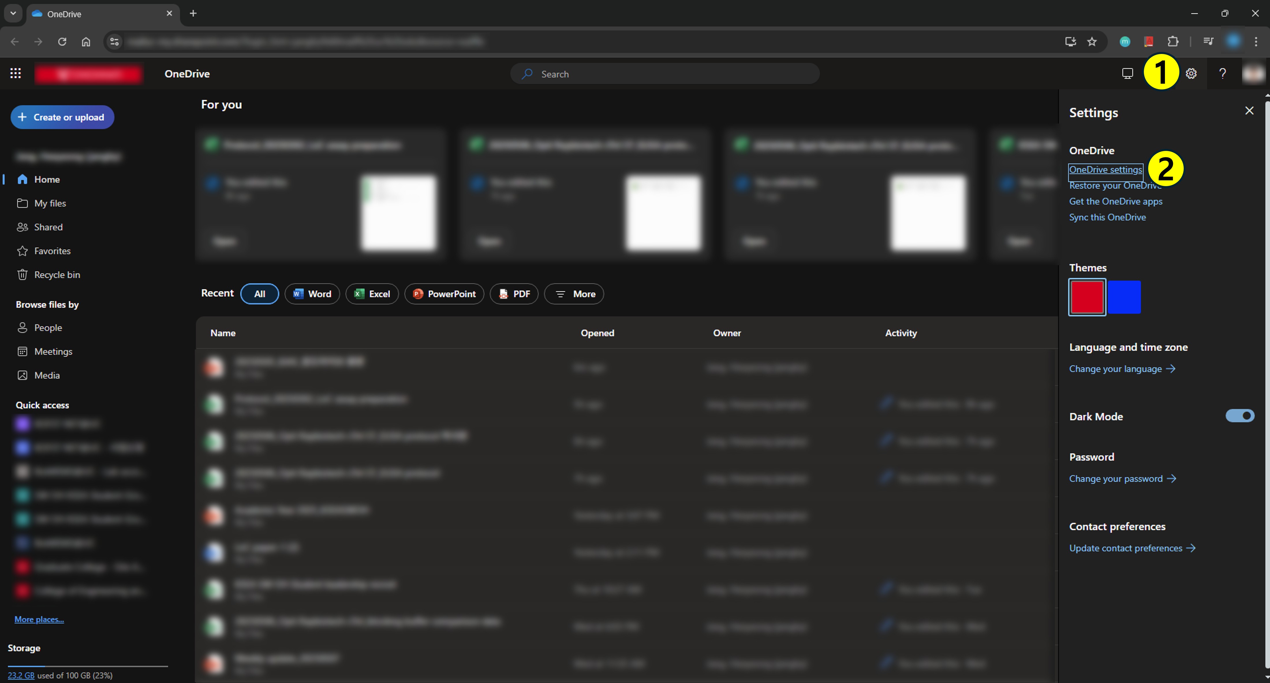Image resolution: width=1270 pixels, height=683 pixels.
Task: Go to Shared files in sidebar
Action: (x=48, y=227)
